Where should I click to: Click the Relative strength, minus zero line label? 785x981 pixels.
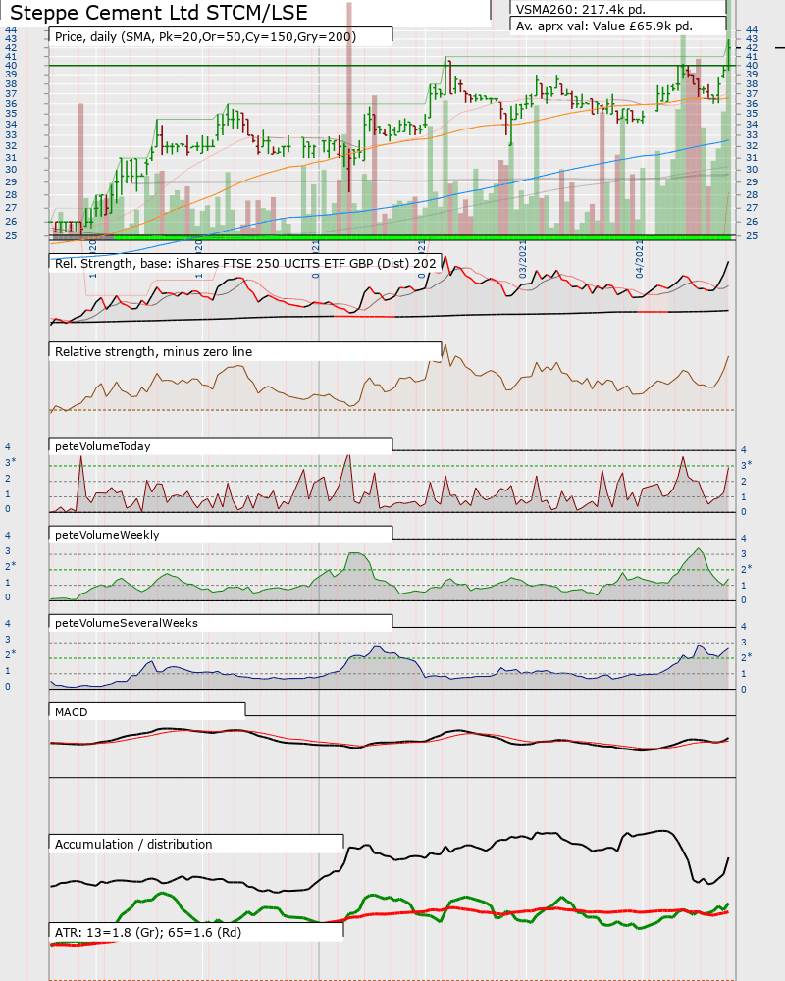click(x=153, y=351)
